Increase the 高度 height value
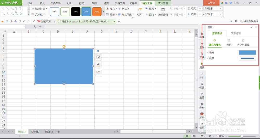The height and width of the screenshot is (139, 260). coord(220,9)
